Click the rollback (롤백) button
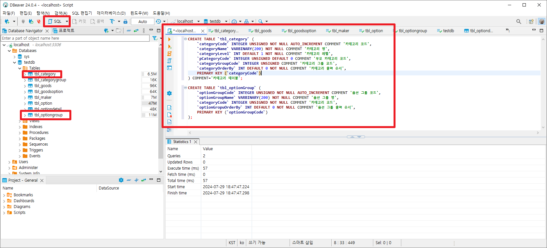Viewport: 547px width, 248px height. point(97,21)
